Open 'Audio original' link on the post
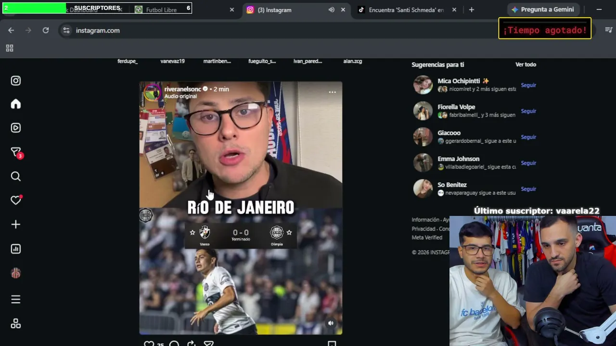Screen dimensions: 616x346 [180, 96]
